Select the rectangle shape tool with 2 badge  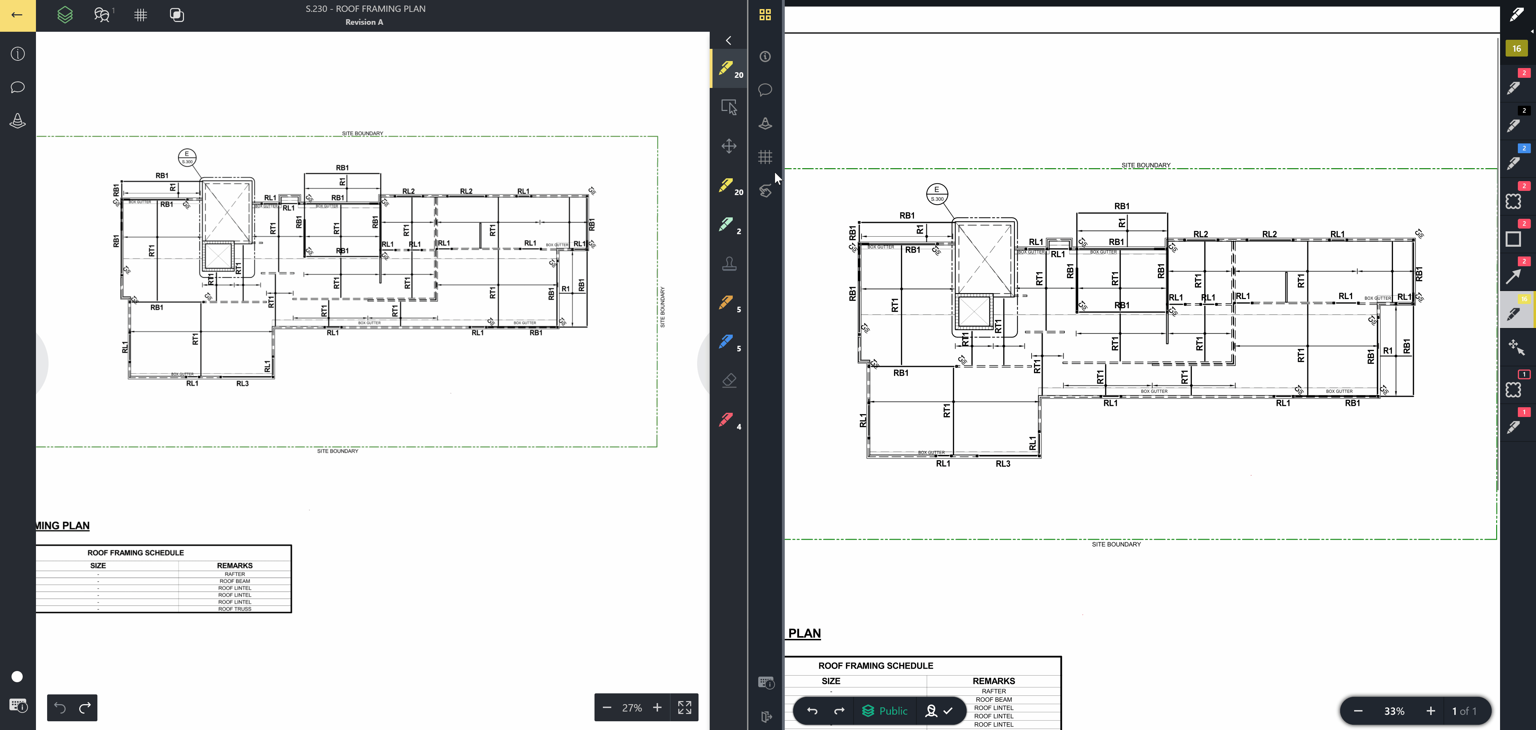pos(1517,234)
